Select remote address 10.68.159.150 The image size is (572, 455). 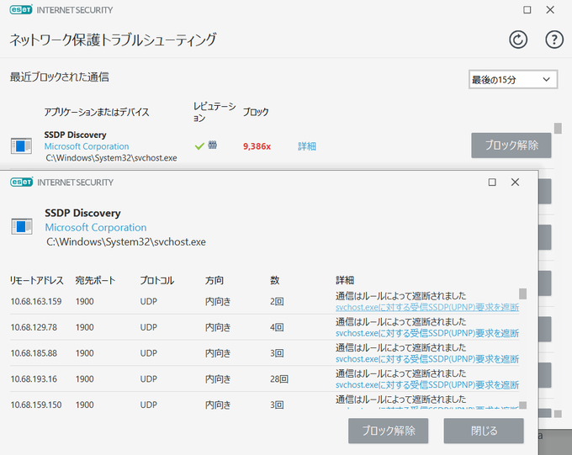(x=35, y=405)
